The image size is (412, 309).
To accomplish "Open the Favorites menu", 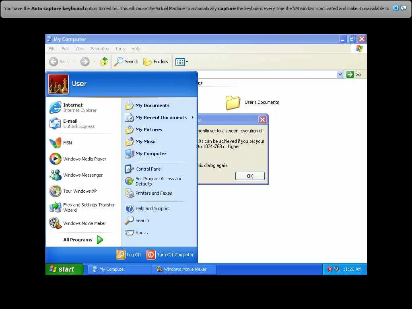I will coord(100,49).
